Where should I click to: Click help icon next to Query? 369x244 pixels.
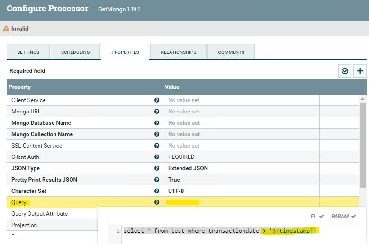[156, 202]
